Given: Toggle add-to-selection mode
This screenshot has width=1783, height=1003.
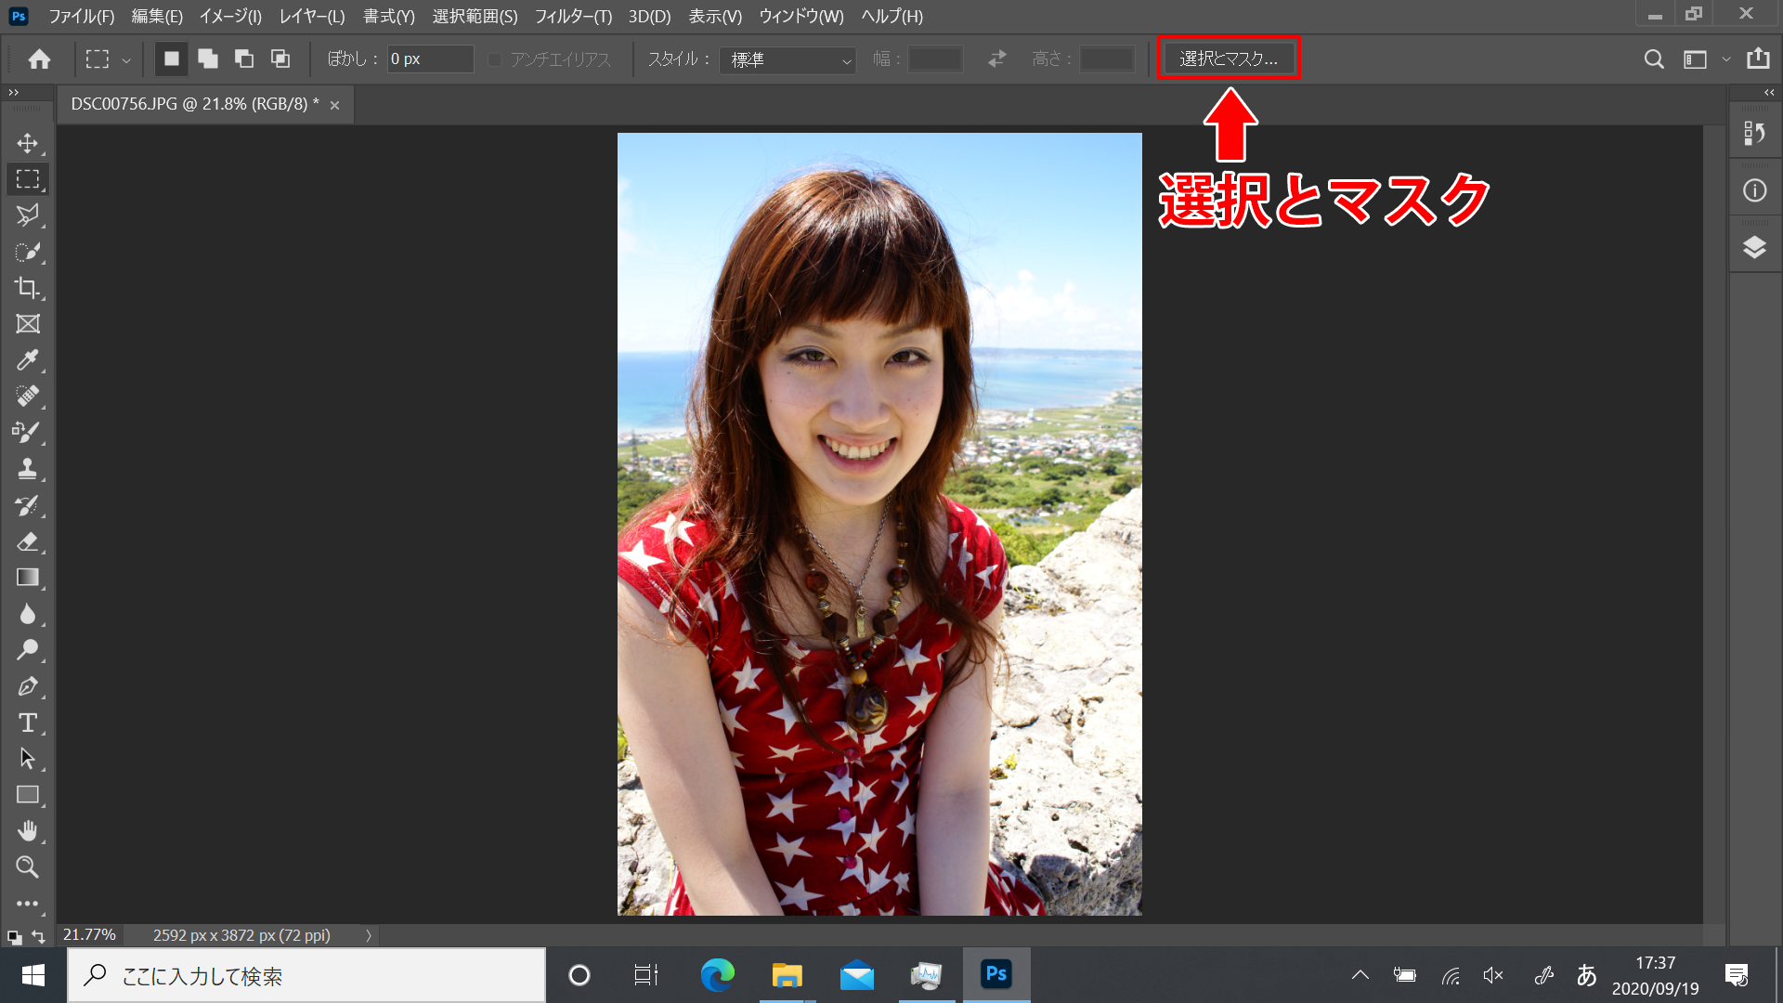Looking at the screenshot, I should pos(207,59).
